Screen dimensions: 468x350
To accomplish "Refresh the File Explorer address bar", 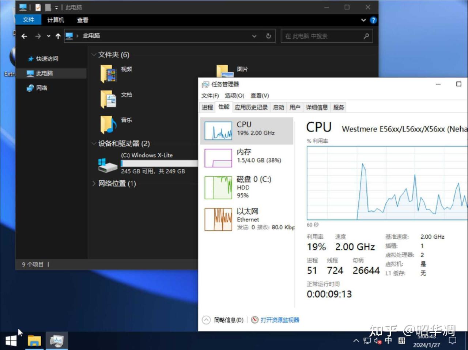I will [x=268, y=36].
